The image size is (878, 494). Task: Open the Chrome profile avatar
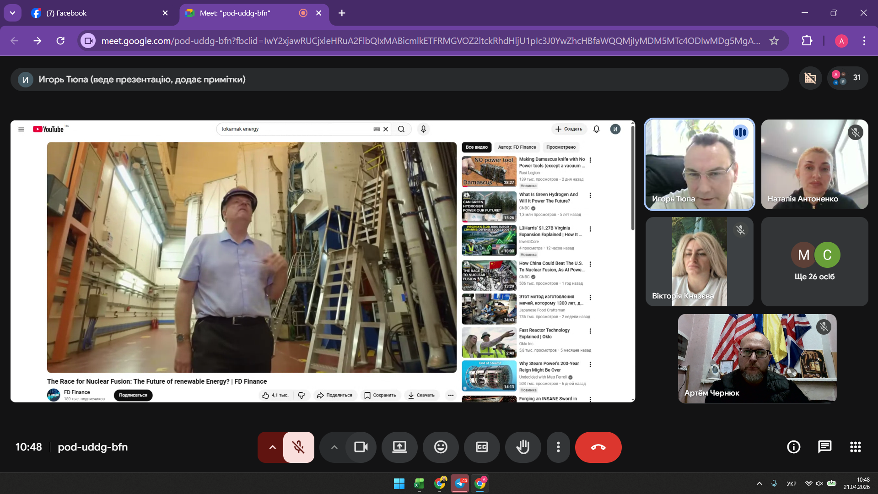pyautogui.click(x=841, y=41)
